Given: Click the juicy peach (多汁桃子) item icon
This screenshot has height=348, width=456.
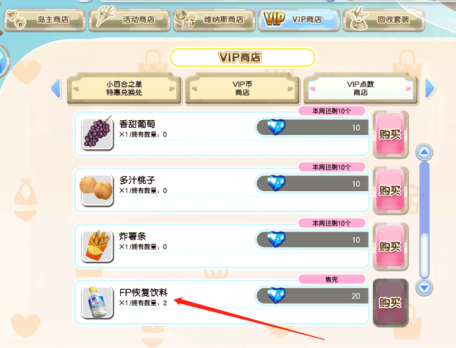Looking at the screenshot, I should point(96,190).
